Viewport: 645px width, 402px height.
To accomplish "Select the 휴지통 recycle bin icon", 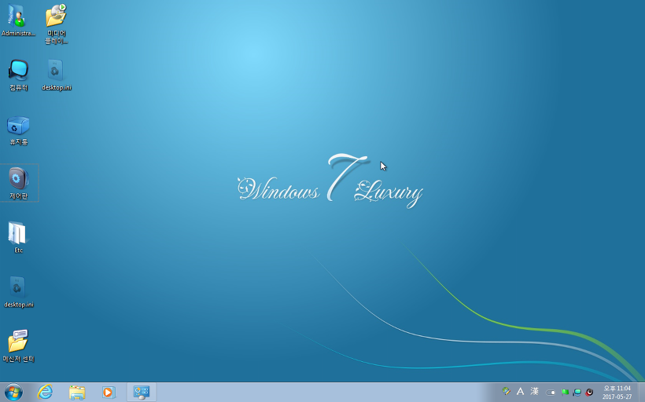I will 19,130.
